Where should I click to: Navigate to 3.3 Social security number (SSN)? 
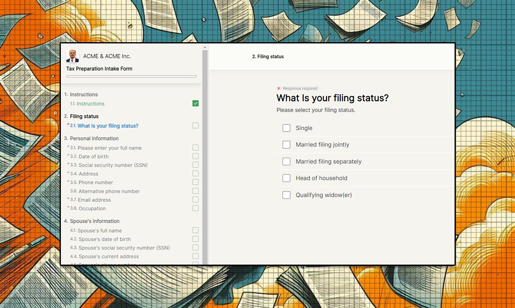pos(109,165)
